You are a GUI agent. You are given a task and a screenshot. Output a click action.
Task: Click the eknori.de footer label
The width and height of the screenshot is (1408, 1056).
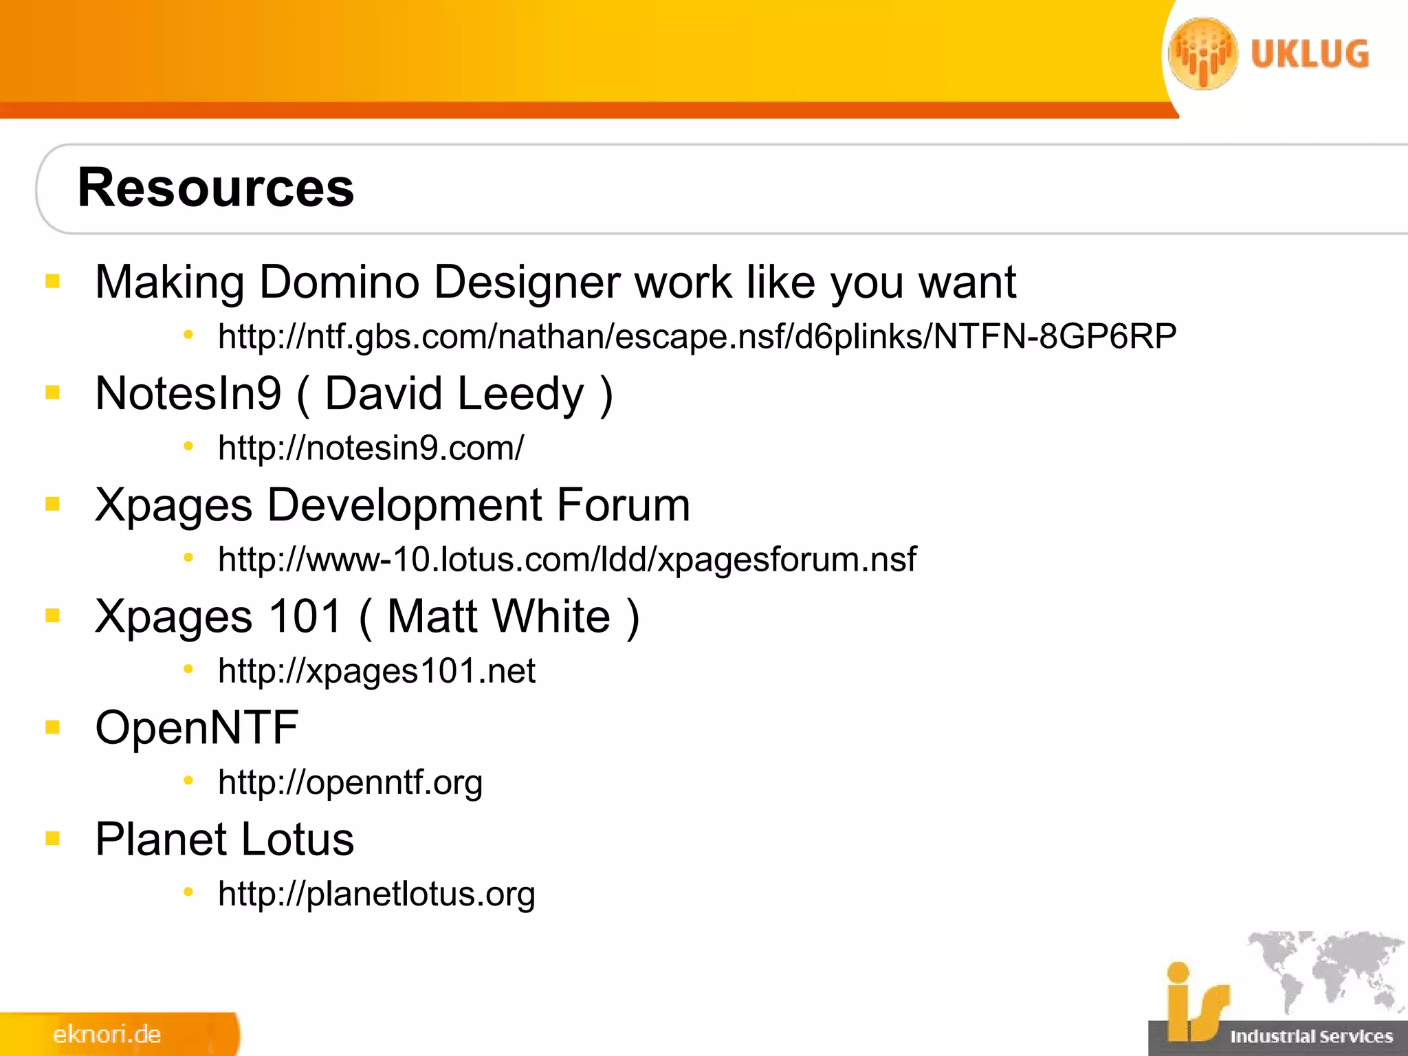click(107, 1034)
